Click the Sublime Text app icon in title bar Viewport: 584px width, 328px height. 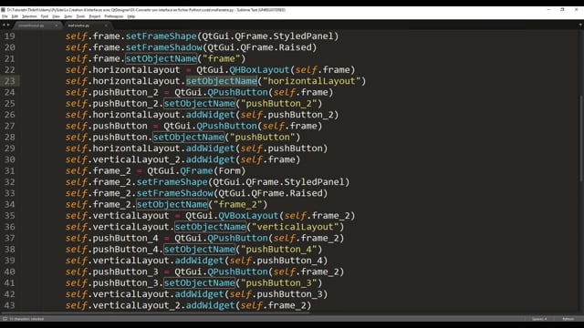[3, 10]
